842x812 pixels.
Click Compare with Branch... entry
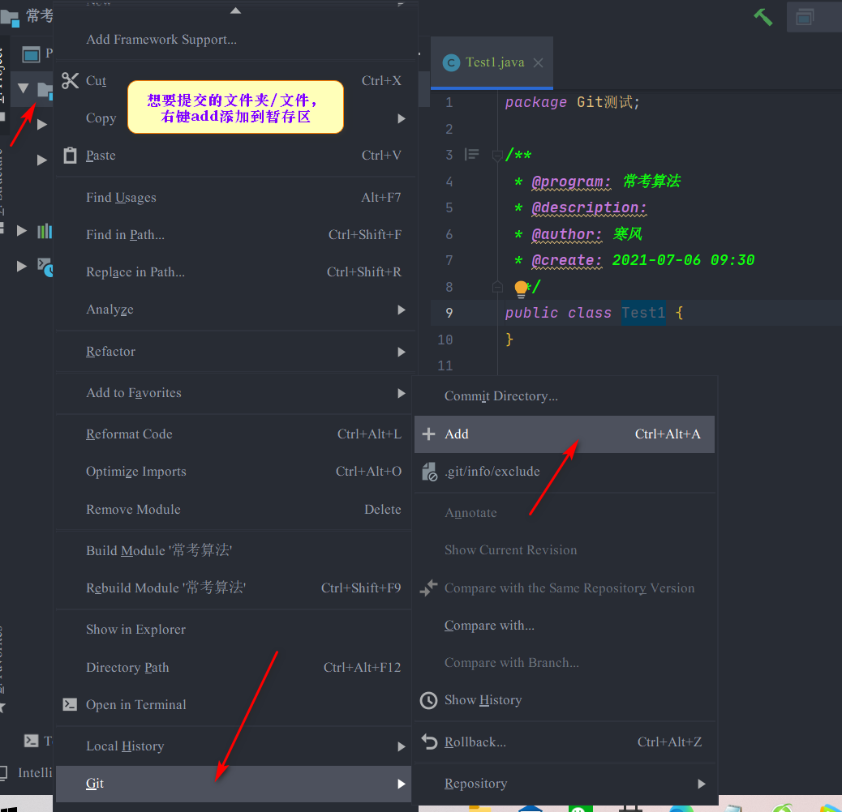click(x=565, y=663)
